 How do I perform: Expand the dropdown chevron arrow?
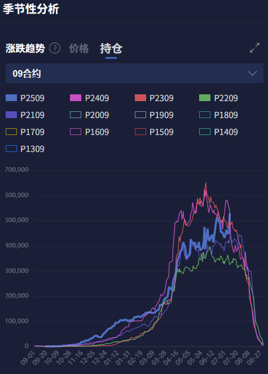[x=252, y=73]
